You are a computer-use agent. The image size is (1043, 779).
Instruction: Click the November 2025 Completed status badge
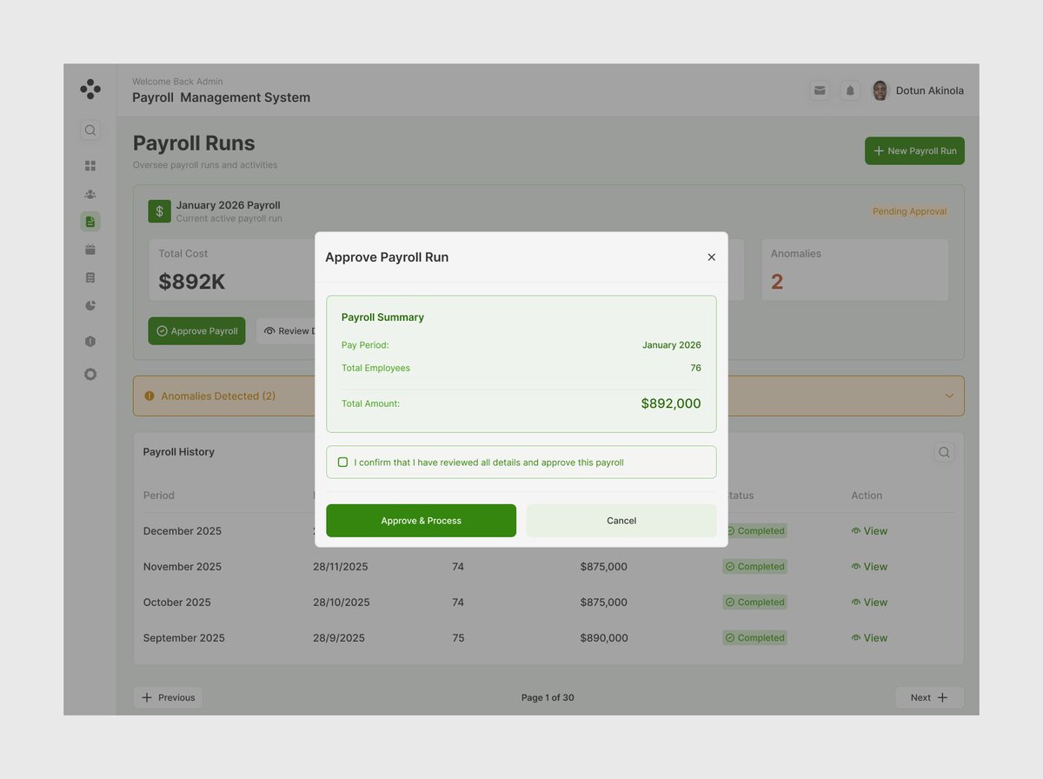tap(755, 567)
